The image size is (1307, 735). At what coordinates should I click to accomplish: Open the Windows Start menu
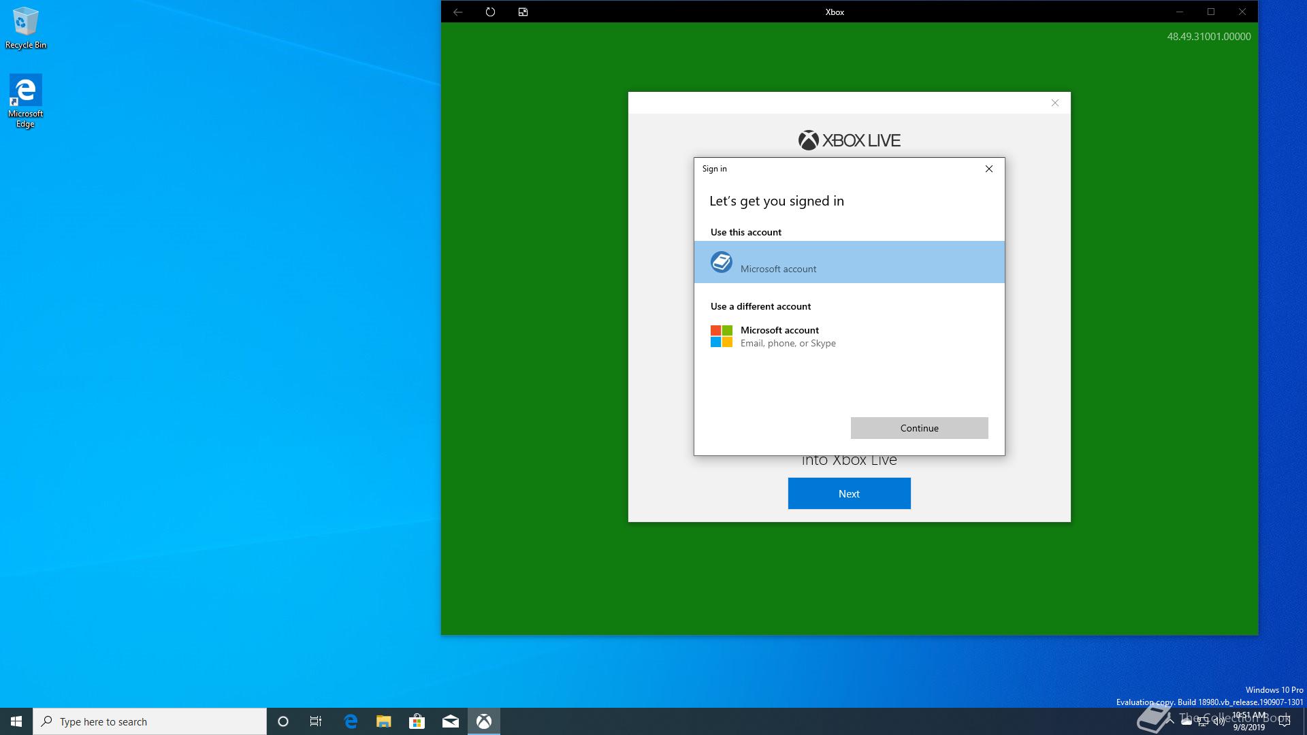tap(16, 721)
